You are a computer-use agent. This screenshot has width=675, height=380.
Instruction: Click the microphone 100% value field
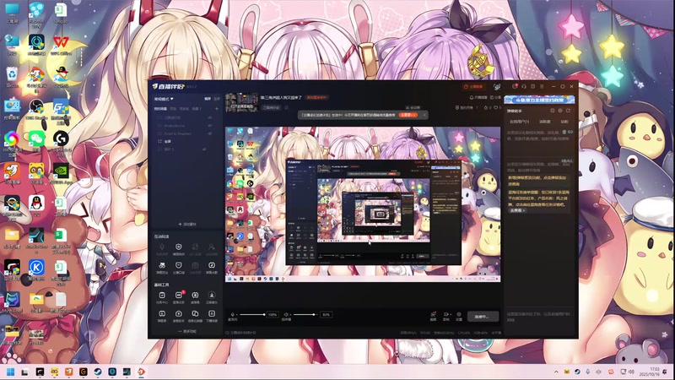273,314
